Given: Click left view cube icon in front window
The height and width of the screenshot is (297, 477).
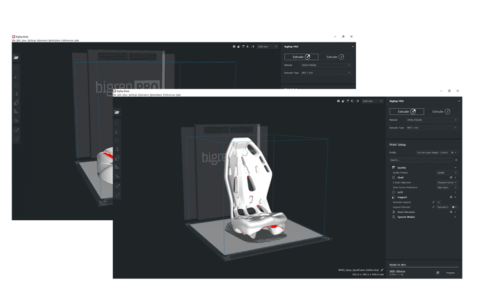Looking at the screenshot, I should coord(353,101).
